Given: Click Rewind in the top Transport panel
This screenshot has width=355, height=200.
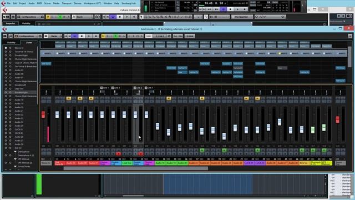Looking at the screenshot, I should point(210,9).
